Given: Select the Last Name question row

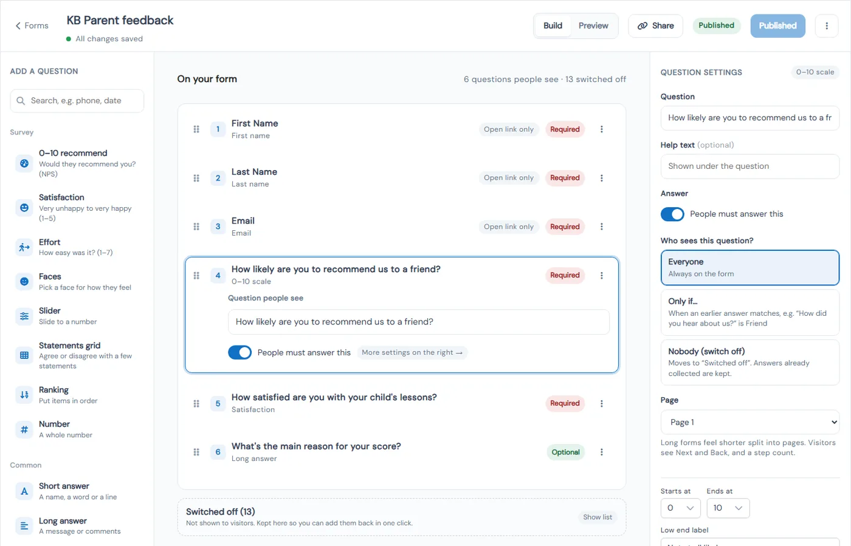Looking at the screenshot, I should 402,178.
